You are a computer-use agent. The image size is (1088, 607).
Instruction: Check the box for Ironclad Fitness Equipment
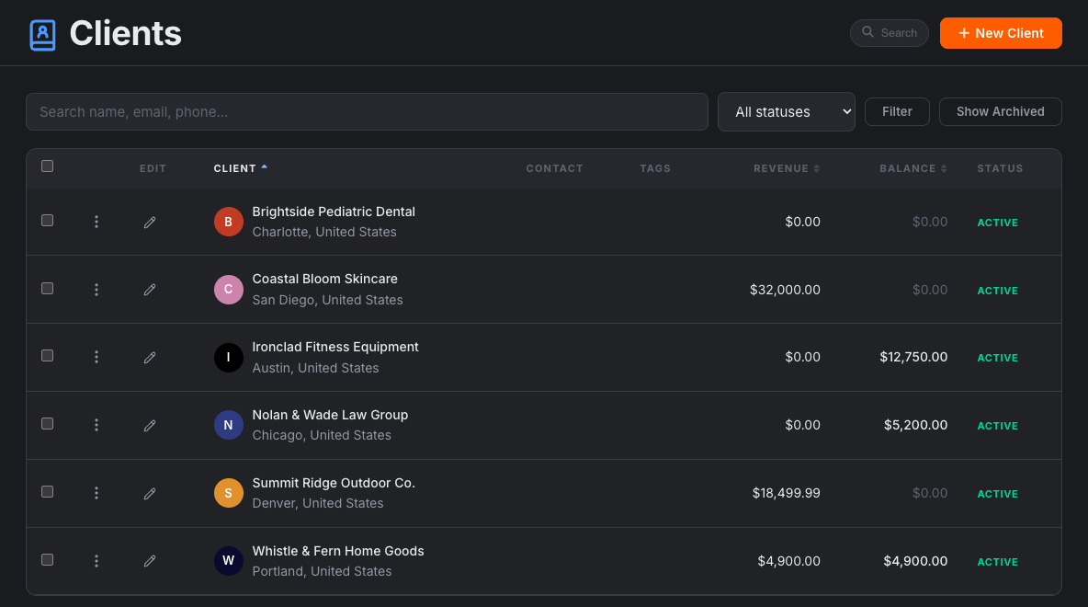(47, 356)
